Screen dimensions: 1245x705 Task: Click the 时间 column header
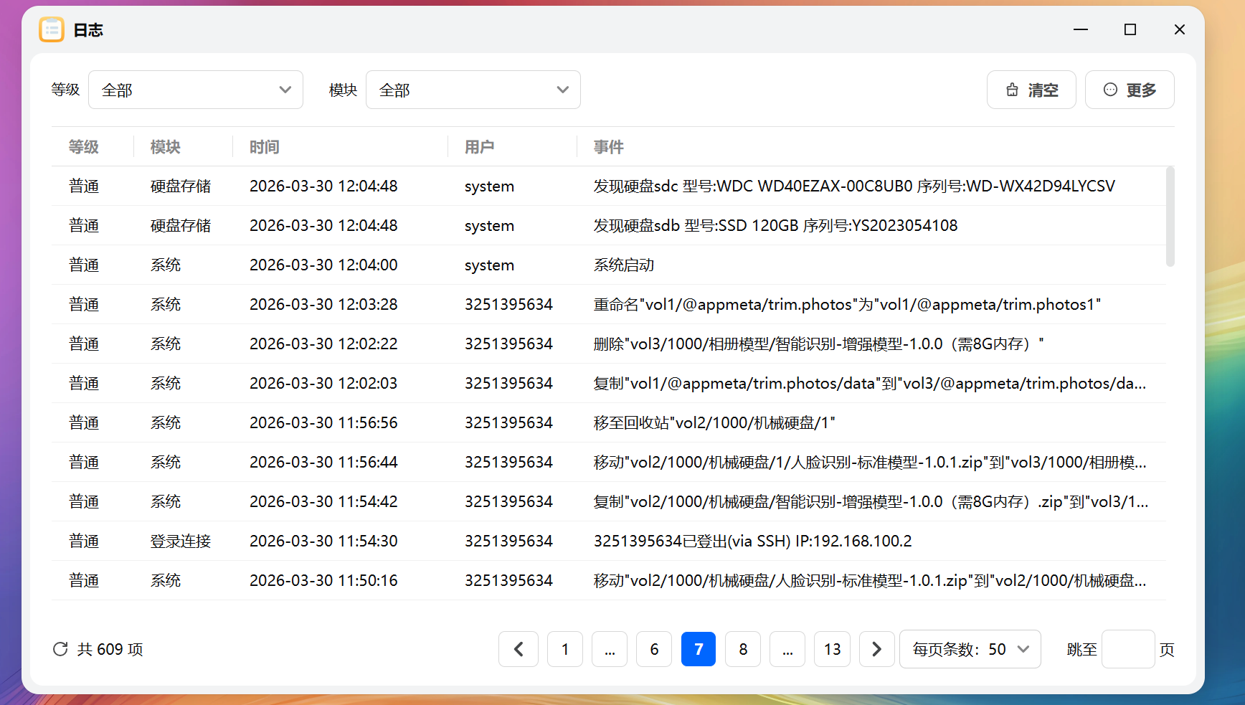tap(264, 147)
